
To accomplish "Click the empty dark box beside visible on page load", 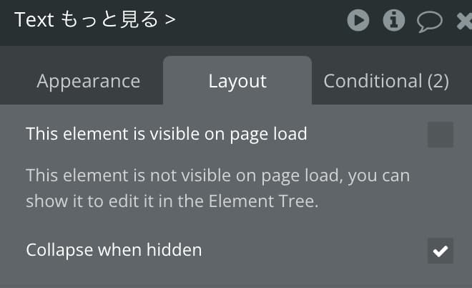I will tap(441, 135).
